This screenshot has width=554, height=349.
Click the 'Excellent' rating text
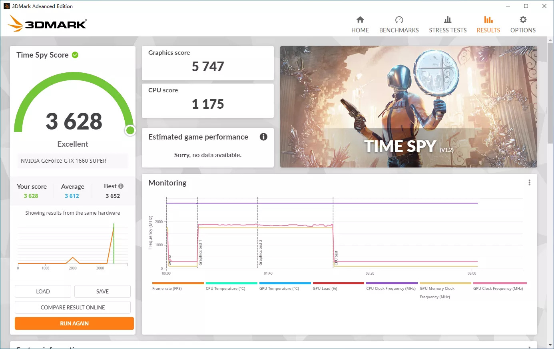pyautogui.click(x=73, y=144)
